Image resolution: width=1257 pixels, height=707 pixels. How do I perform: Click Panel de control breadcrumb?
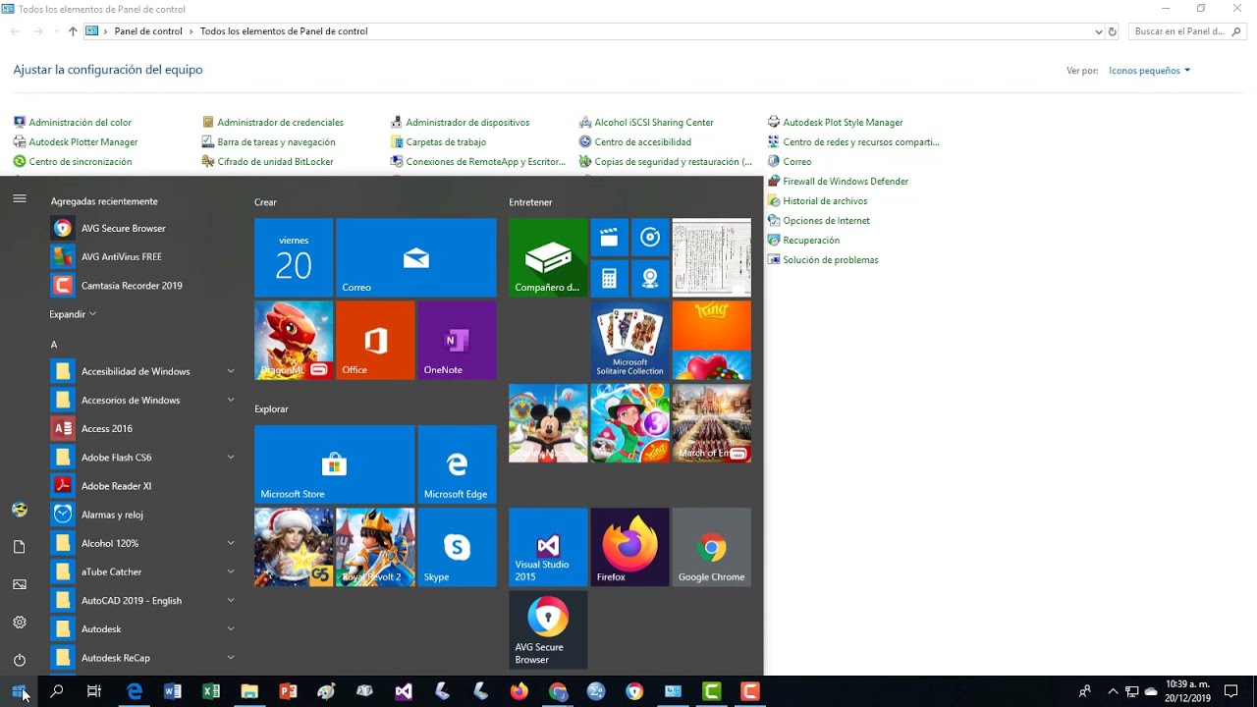click(148, 31)
